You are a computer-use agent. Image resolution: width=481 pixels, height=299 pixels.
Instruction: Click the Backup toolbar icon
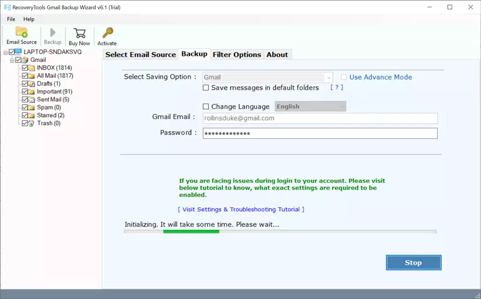(52, 33)
